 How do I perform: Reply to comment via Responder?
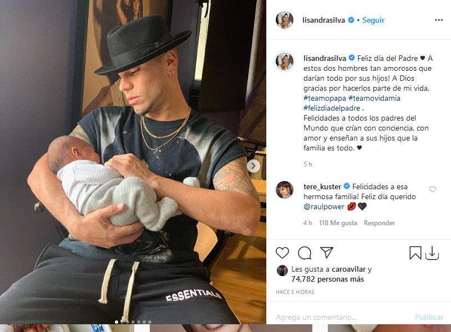pyautogui.click(x=379, y=223)
